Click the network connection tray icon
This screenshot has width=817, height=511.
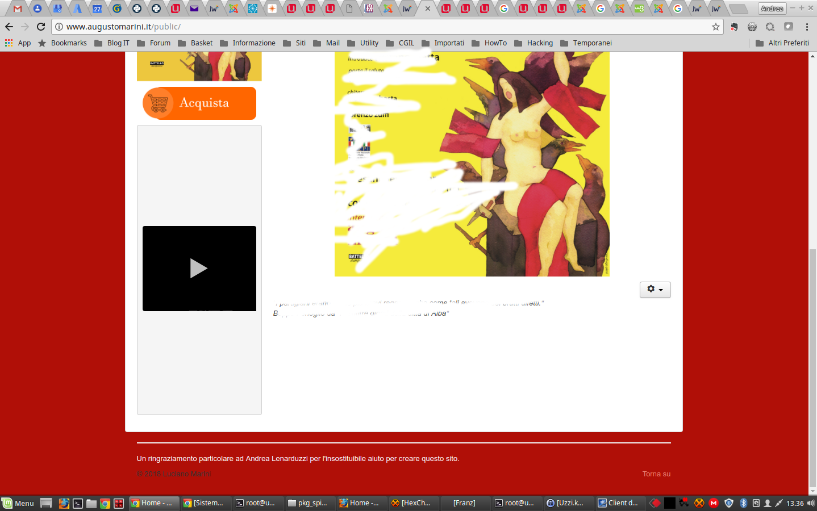pos(779,503)
